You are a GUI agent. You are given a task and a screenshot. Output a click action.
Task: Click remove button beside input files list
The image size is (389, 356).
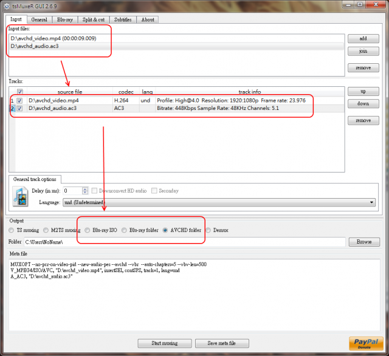363,67
